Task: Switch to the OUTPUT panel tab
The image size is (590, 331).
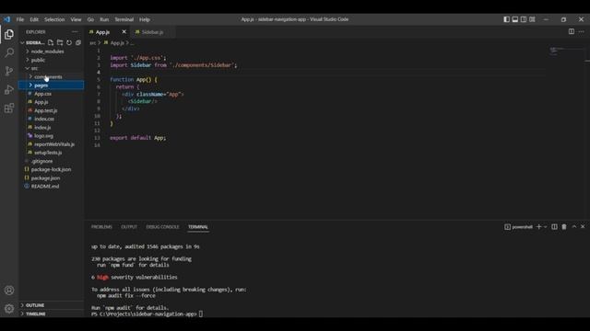Action: [x=129, y=227]
